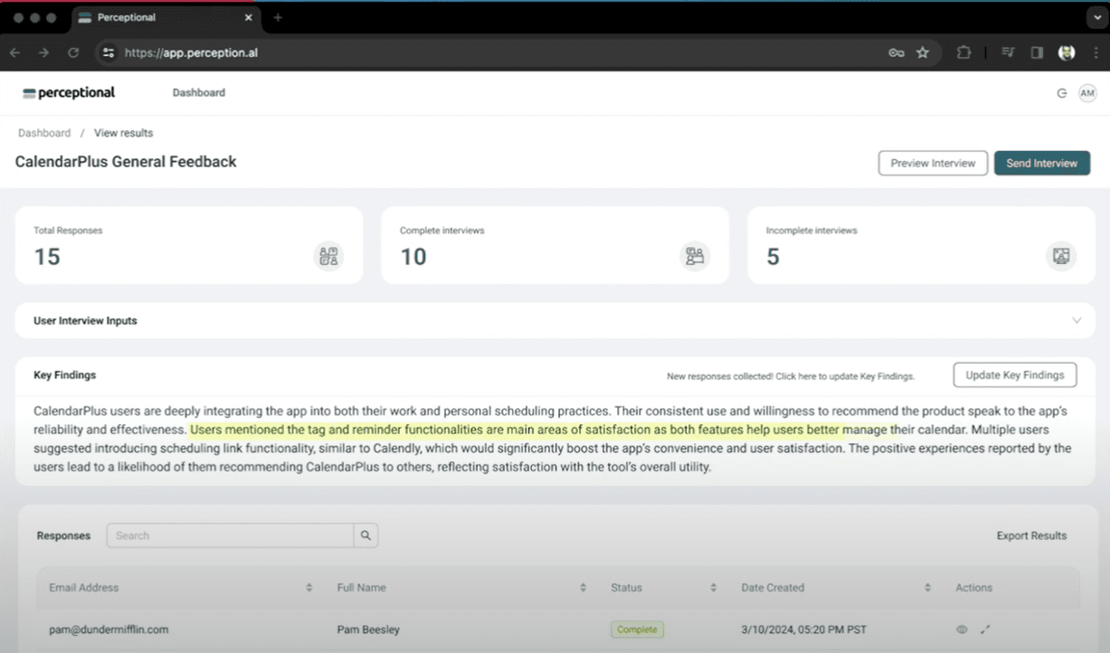Click the Complete interviews card icon
Screen dimensions: 1110x653
tap(695, 256)
